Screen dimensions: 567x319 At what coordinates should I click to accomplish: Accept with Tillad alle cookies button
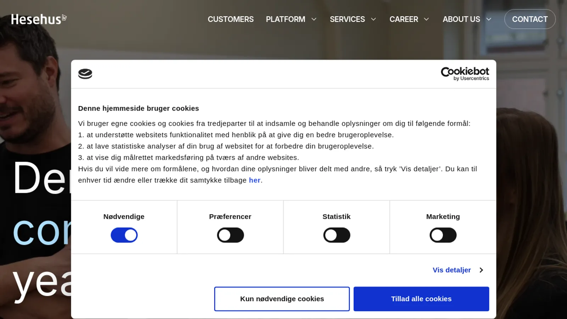[x=421, y=299]
